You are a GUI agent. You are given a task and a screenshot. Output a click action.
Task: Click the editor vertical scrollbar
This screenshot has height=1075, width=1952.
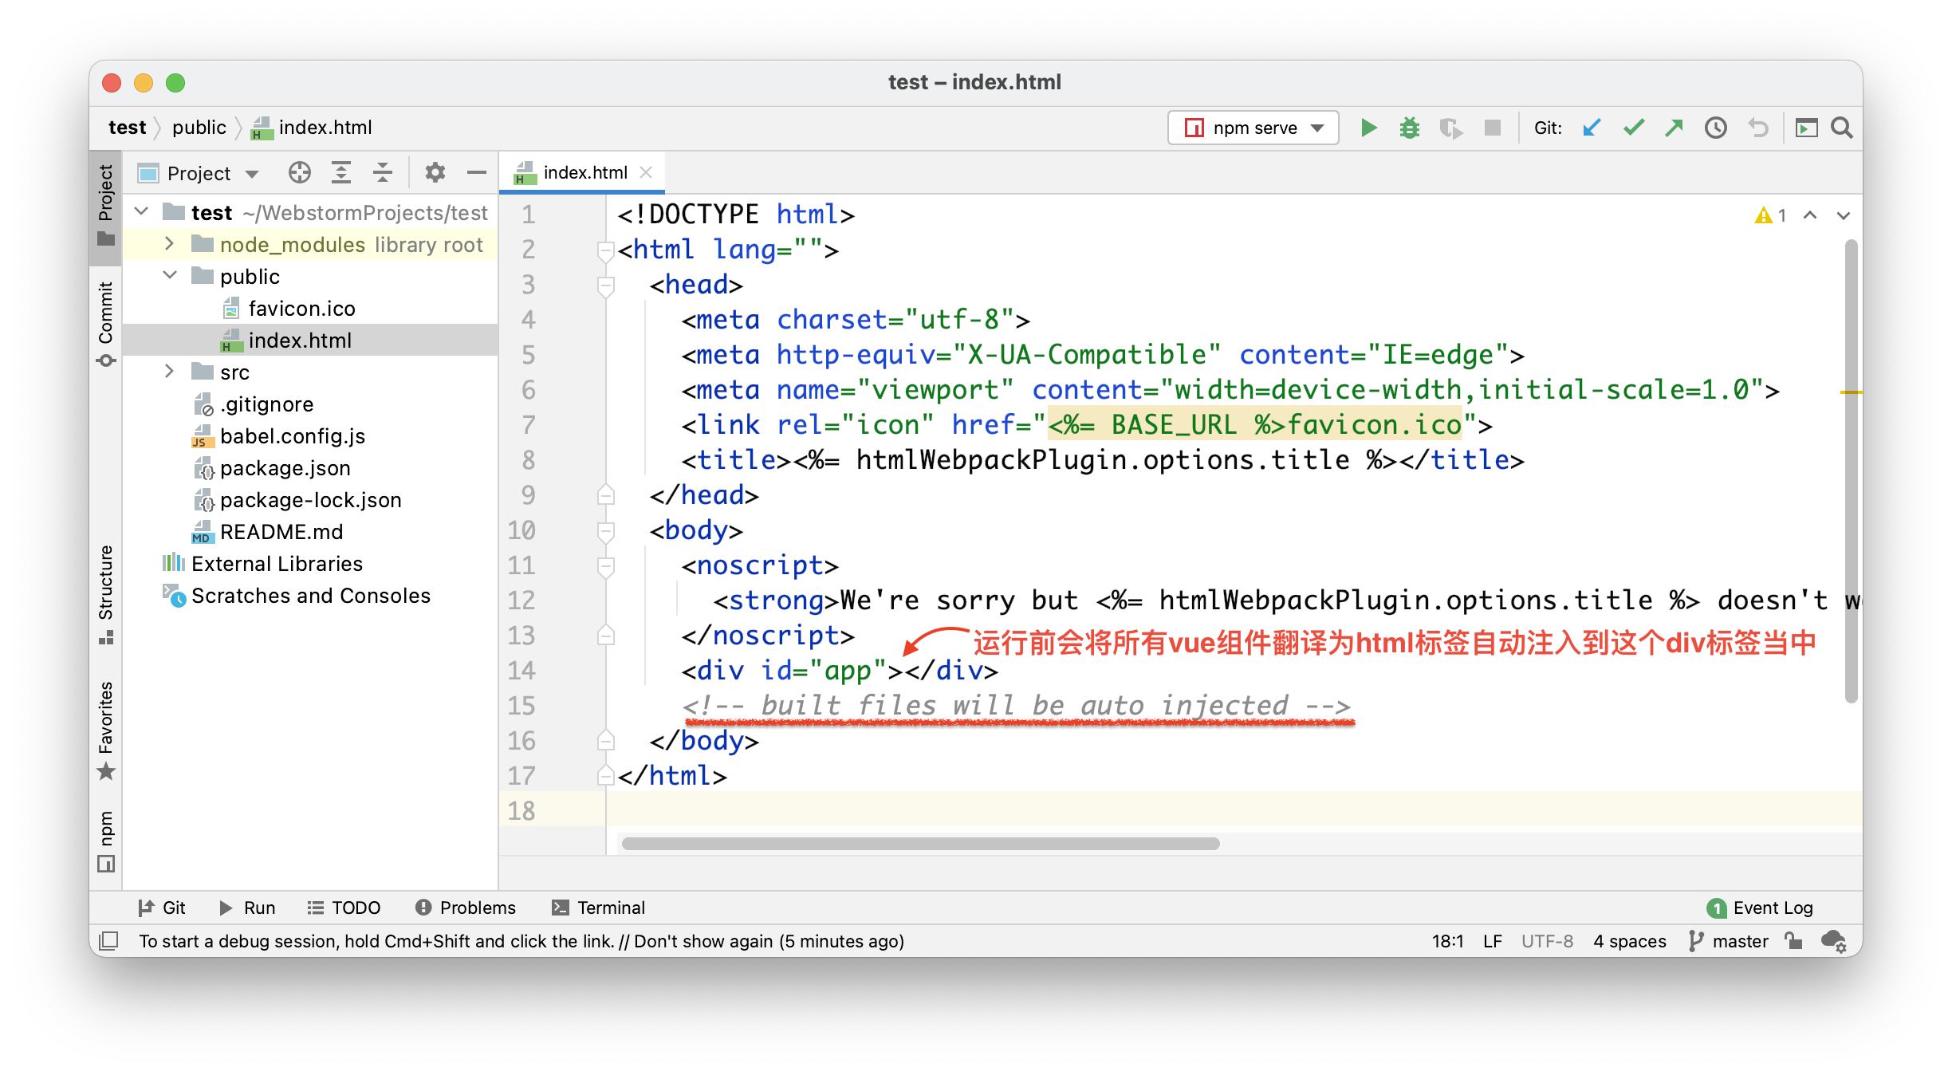pos(1851,471)
